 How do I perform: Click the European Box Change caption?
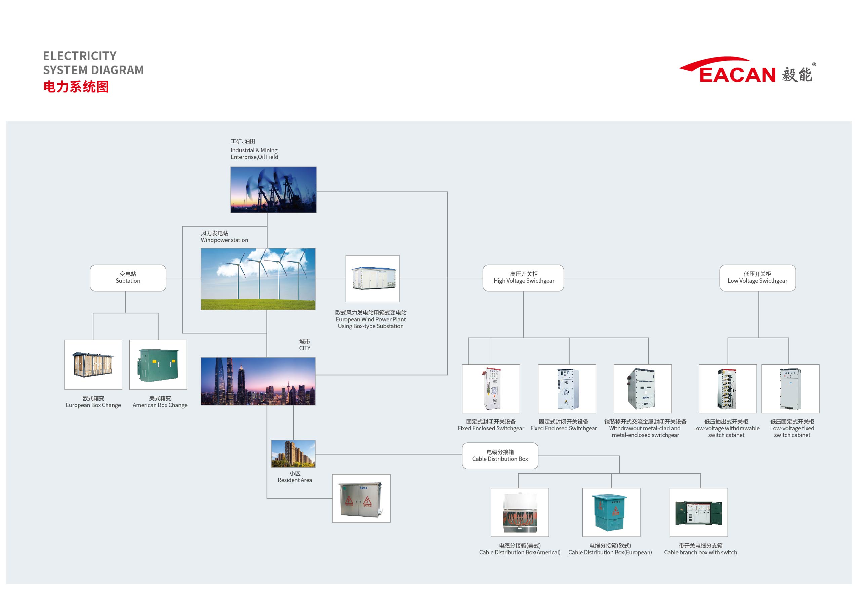click(93, 405)
